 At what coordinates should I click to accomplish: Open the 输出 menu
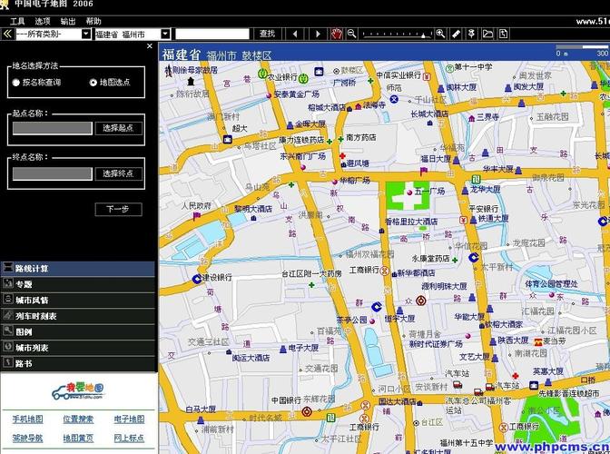68,20
